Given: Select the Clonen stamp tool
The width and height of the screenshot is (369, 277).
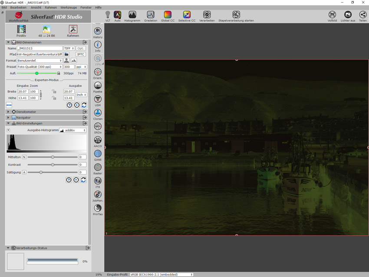Looking at the screenshot, I should pyautogui.click(x=98, y=113).
